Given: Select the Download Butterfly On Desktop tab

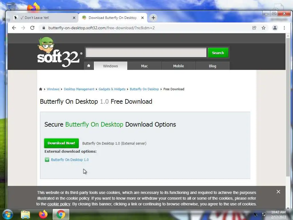Looking at the screenshot, I should [112, 18].
